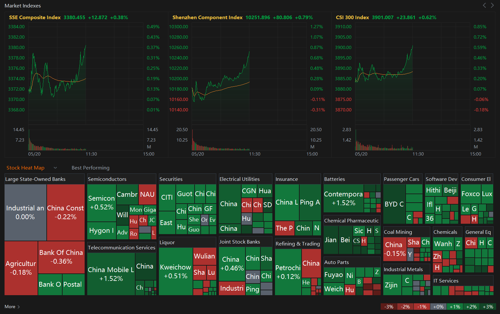Screen dimensions: 500x314
Task: Open Coal Mining sector header
Action: (407, 232)
